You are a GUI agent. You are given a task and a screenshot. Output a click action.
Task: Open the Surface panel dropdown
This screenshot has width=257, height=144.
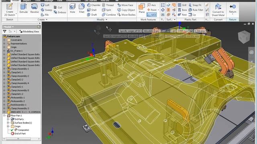pos(175,20)
